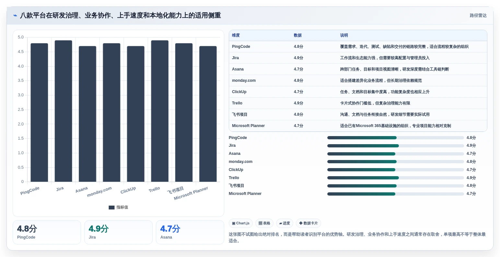Click the ClickUp progress bar

tap(395, 170)
